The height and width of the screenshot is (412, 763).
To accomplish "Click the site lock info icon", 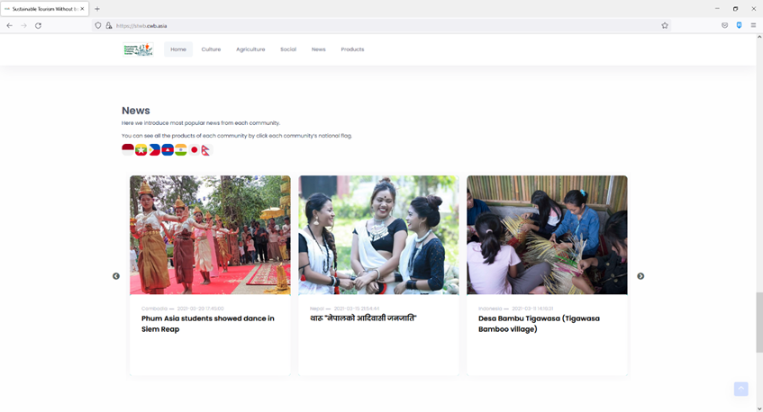I will click(x=108, y=26).
